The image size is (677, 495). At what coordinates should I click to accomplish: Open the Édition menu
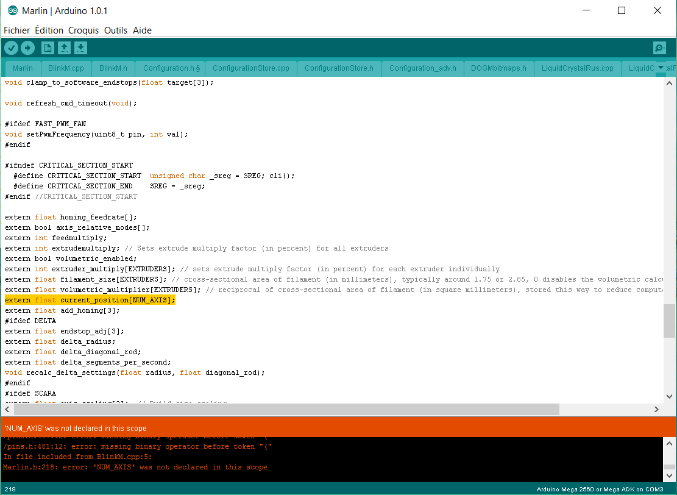pos(49,30)
